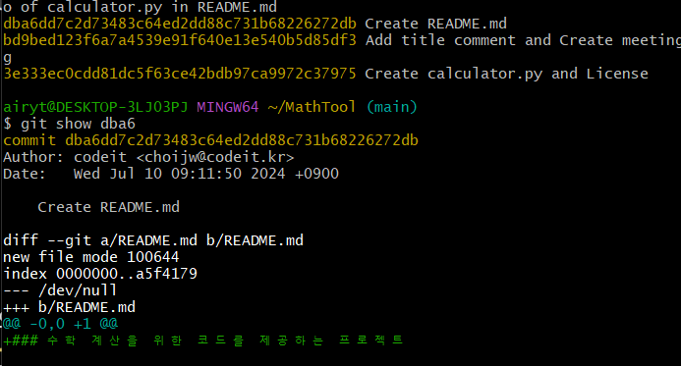Screen dimensions: 681x366
Task: Click the green added line starting with '+###'
Action: 203,340
